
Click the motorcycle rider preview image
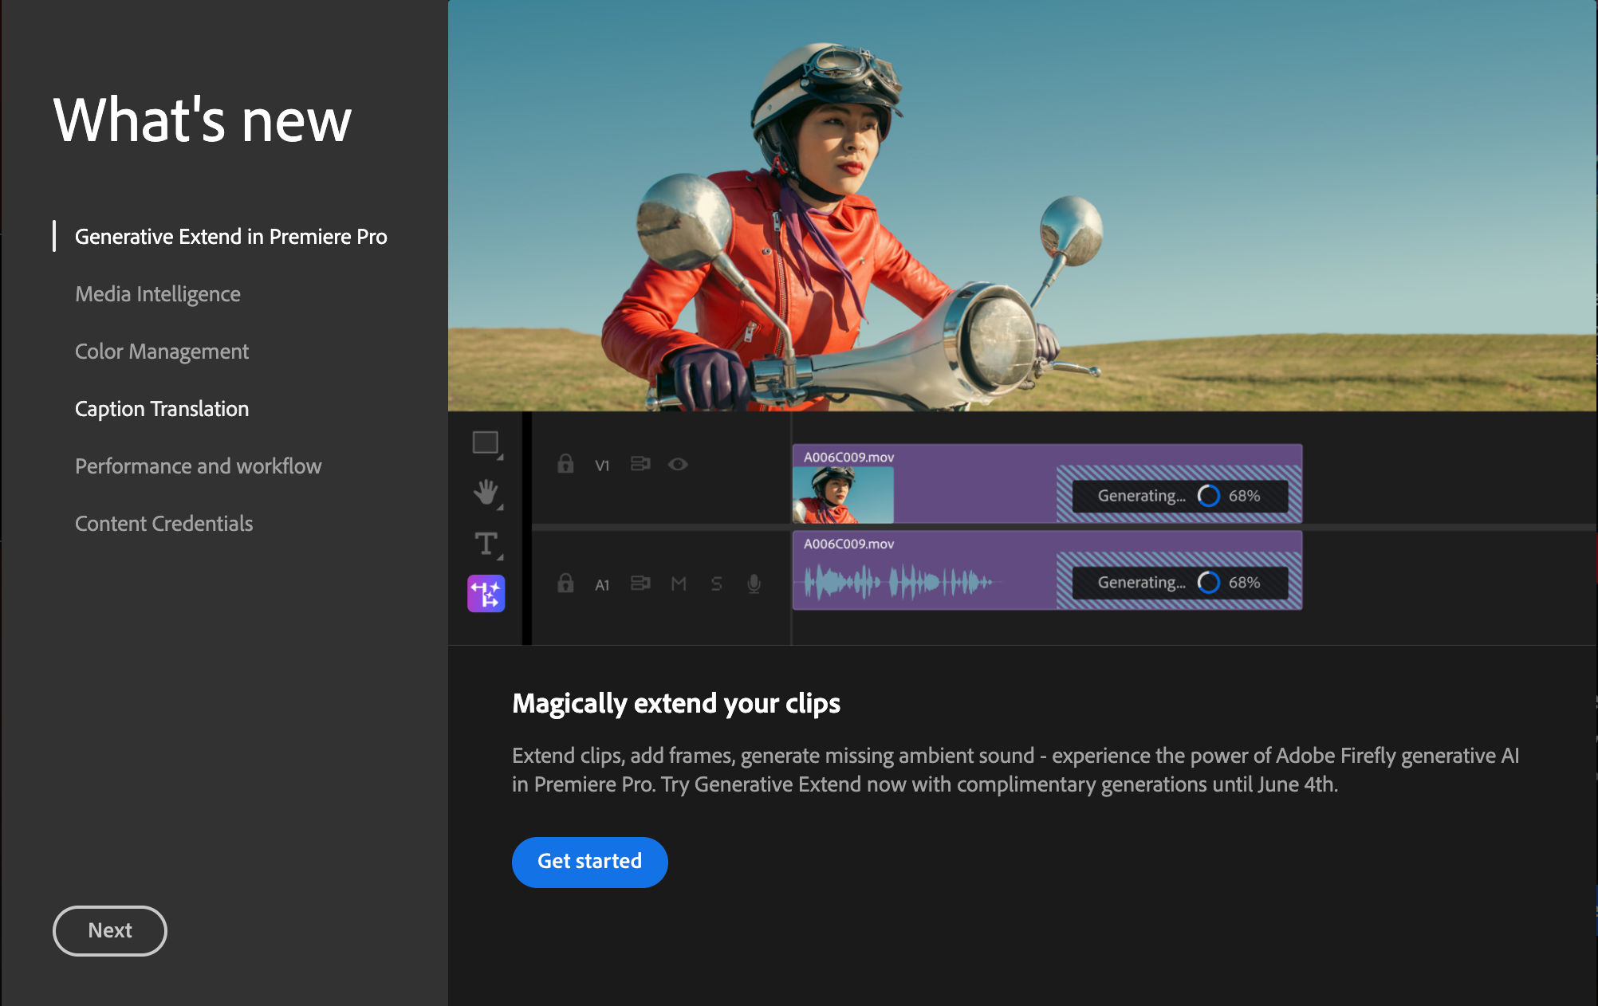pos(1022,206)
